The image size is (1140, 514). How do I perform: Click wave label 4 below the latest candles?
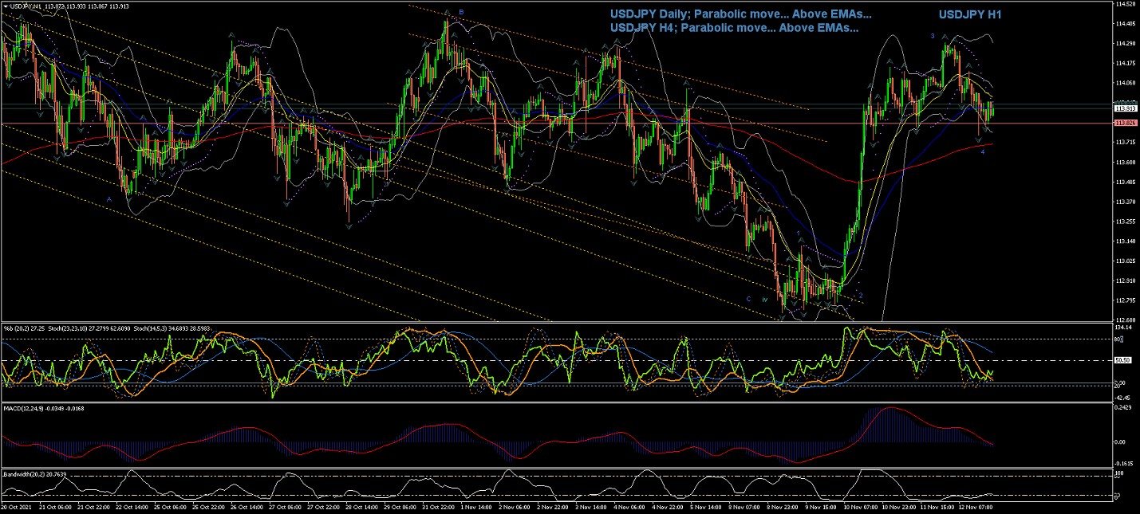coord(983,151)
